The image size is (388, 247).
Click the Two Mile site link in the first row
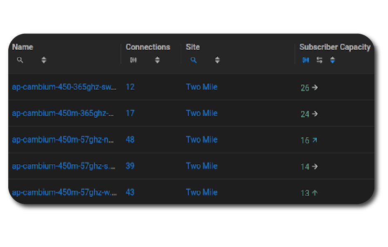201,87
